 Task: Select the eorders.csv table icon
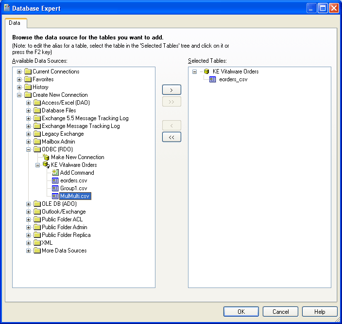(55, 180)
